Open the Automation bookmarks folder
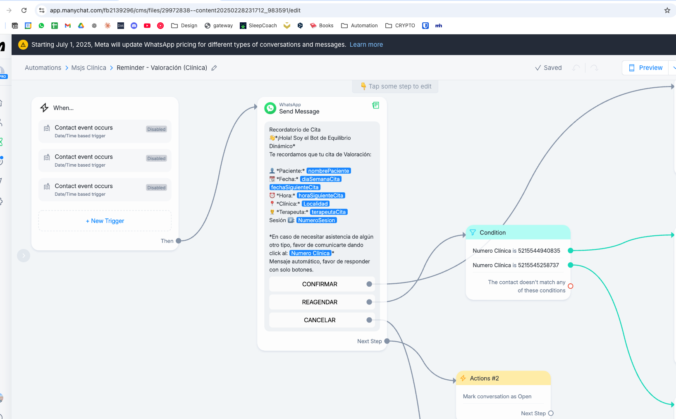Screen dimensions: 676x419 pos(359,26)
